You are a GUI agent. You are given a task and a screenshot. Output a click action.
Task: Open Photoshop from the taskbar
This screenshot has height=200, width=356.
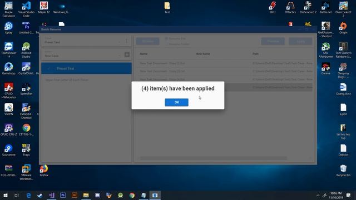(x=63, y=195)
